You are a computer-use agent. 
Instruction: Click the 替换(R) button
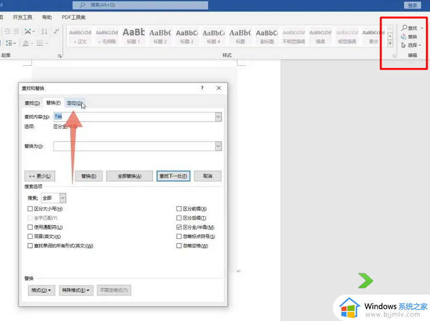[x=89, y=176]
